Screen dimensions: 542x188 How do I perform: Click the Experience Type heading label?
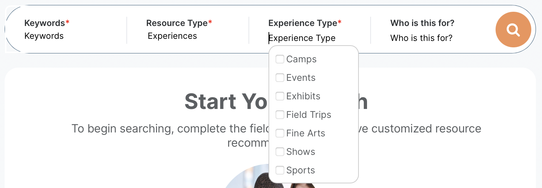303,23
